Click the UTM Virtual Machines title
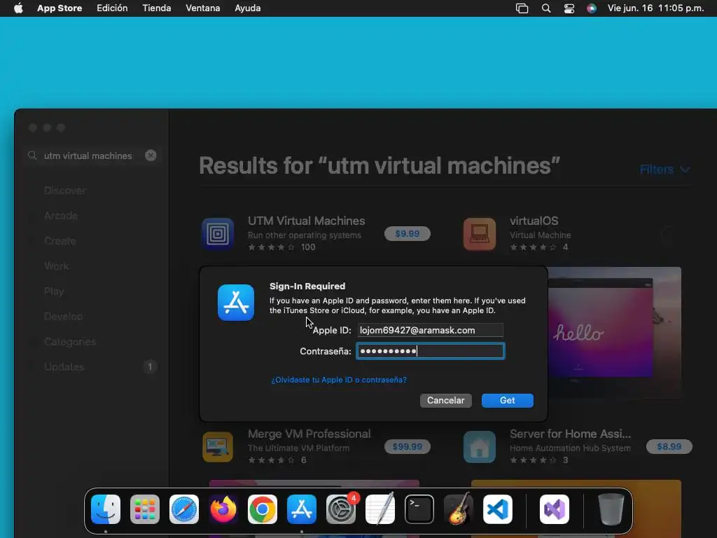 [307, 221]
